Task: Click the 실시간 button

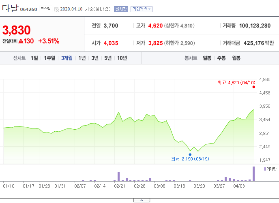Action: [121, 9]
